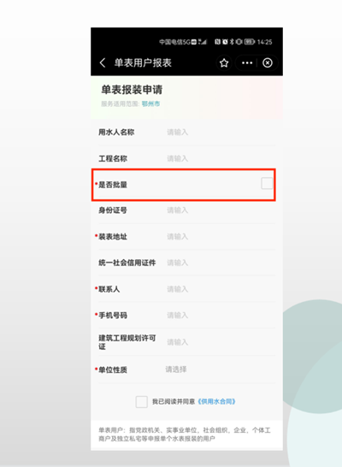This screenshot has height=467, width=342.
Task: Focus the 装表地址 input field
Action: [x=221, y=236]
